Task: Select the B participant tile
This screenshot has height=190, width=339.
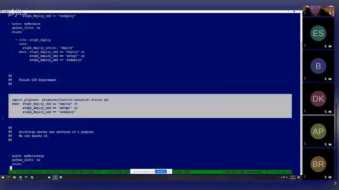Action: click(x=318, y=66)
